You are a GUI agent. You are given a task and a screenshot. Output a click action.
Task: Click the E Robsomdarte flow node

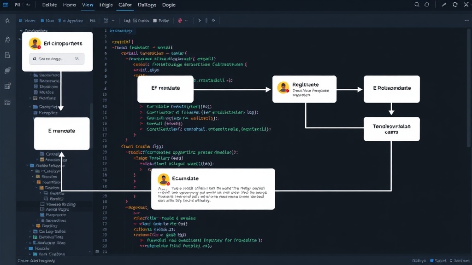point(392,89)
